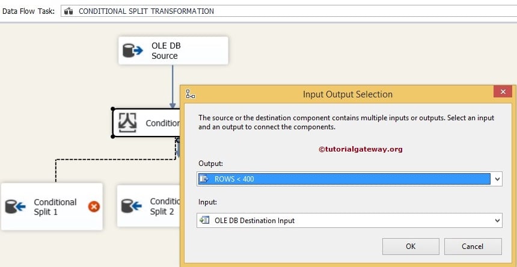The height and width of the screenshot is (267, 517).
Task: Select the ROWS < 400 output combo box
Action: 349,179
